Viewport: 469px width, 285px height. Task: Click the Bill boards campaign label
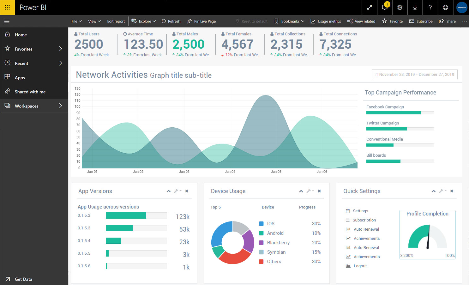point(376,155)
